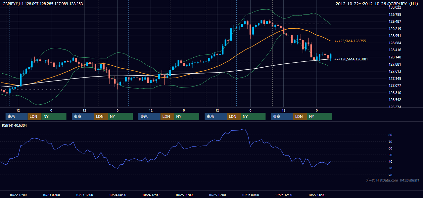
Task: Click the 128.684 price level
Action: pos(395,43)
